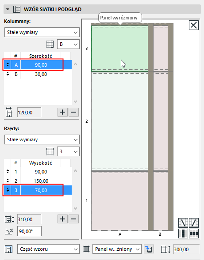This screenshot has height=260, width=204.
Task: Select row 1 with height 90,00
Action: pyautogui.click(x=38, y=172)
